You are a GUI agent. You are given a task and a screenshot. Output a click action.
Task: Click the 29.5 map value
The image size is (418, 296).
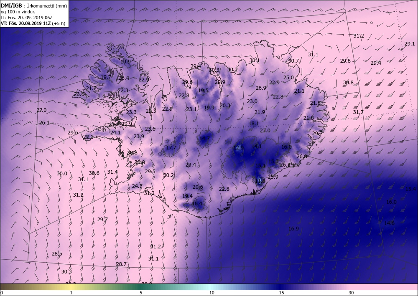pyautogui.click(x=150, y=172)
